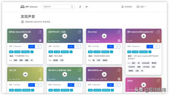Play the Strut Funk track
The height and width of the screenshot is (95, 169).
coord(104,36)
